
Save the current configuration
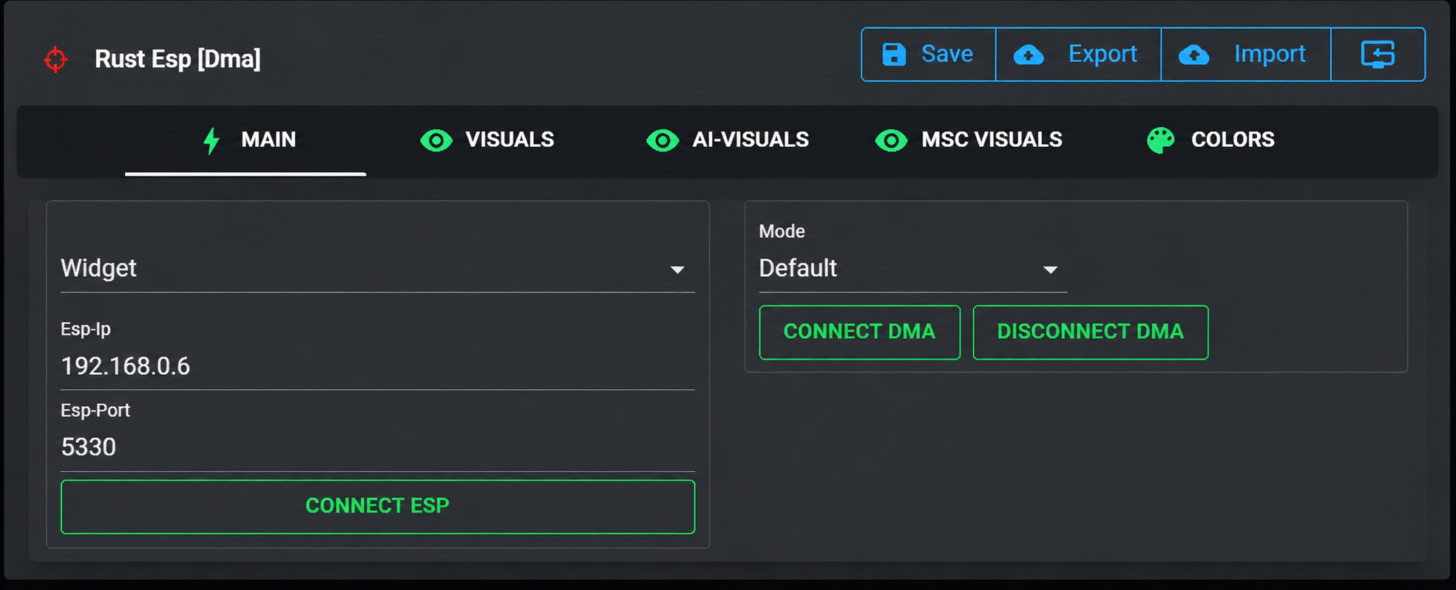click(929, 55)
